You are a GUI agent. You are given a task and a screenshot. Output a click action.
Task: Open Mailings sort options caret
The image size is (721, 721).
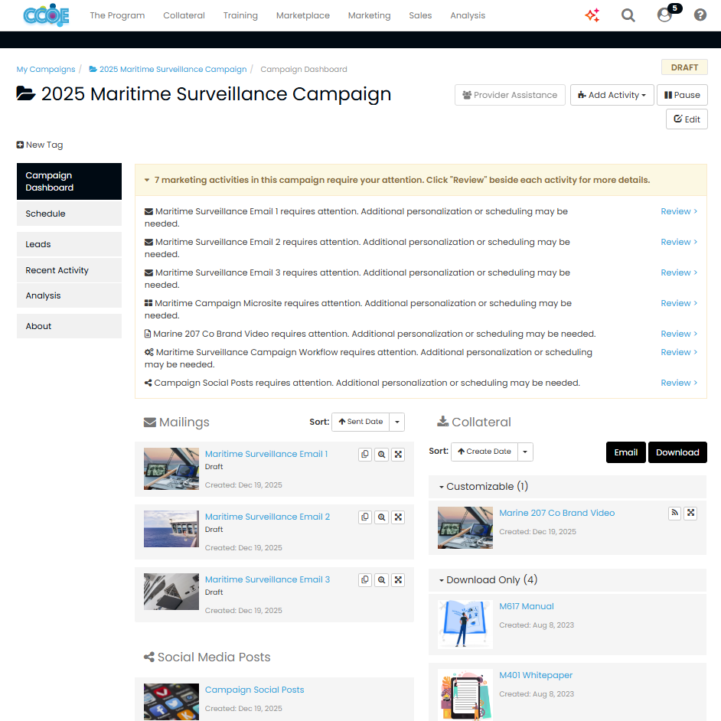pyautogui.click(x=397, y=422)
